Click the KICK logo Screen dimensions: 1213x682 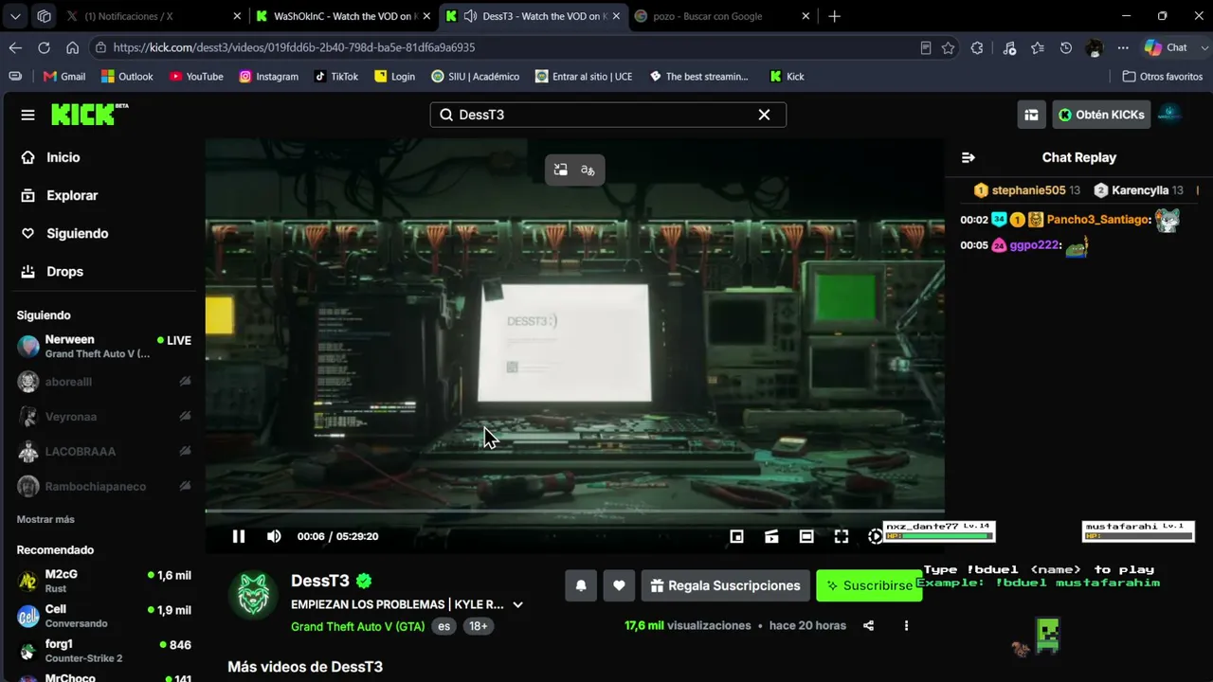point(89,114)
